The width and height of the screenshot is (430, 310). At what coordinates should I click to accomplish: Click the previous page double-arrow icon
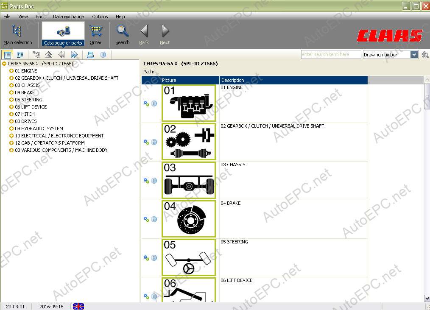click(x=61, y=55)
